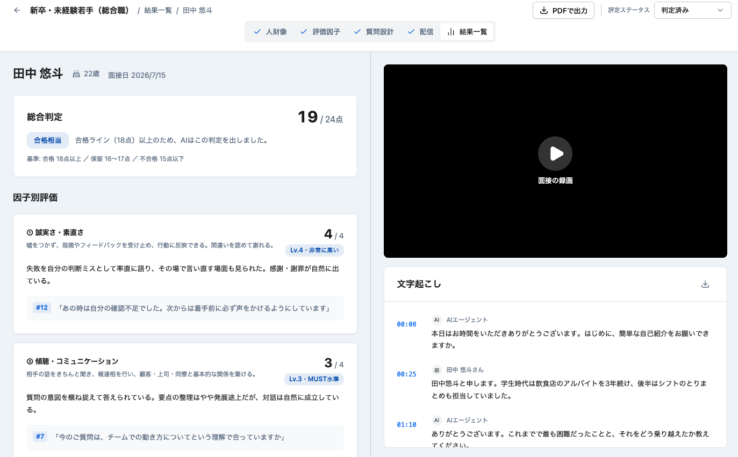Screen dimensions: 738x457
Task: Click the 総合判定 heading
Action: (x=45, y=117)
